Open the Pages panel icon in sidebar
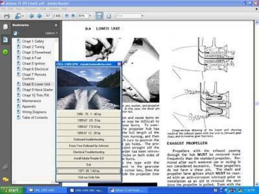259x194 pixels. [x=5, y=27]
